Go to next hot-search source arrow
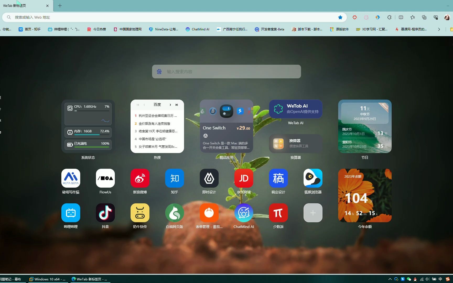 pos(170,105)
